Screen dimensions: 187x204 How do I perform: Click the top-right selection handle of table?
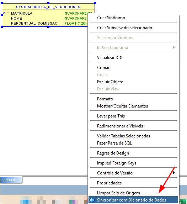[x=95, y=3]
